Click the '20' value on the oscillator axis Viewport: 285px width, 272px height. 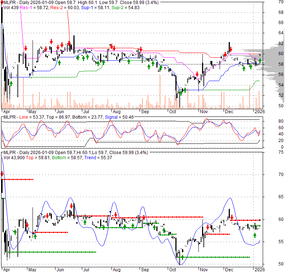tap(281, 141)
